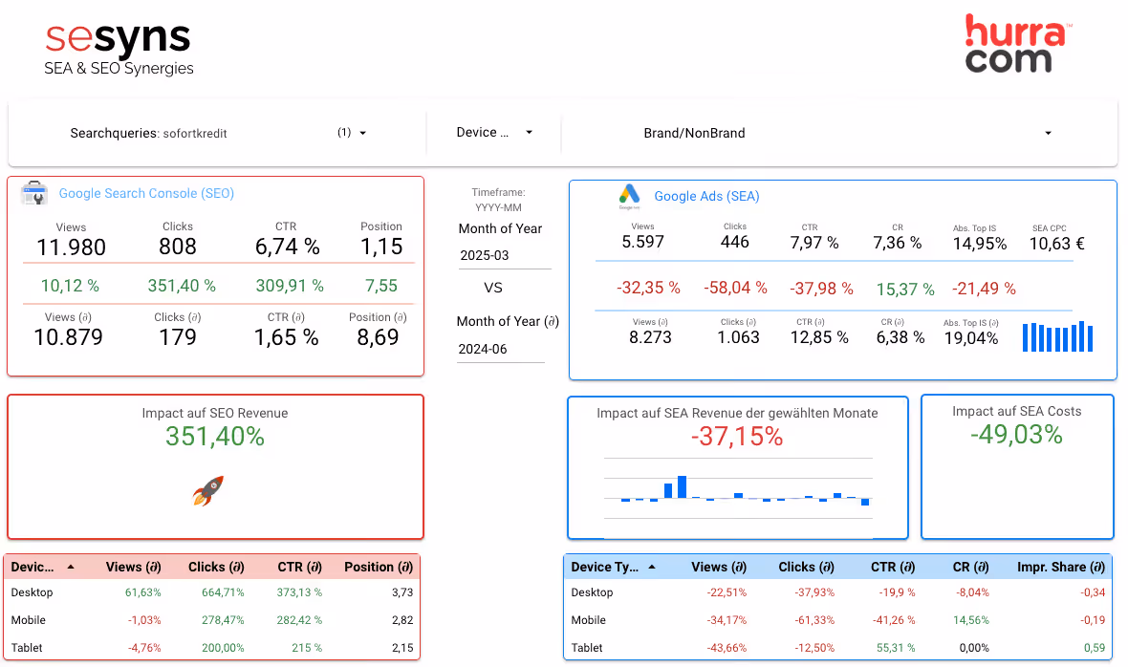The image size is (1128, 667).
Task: Click Desktop row in SEO device table
Action: pos(212,592)
